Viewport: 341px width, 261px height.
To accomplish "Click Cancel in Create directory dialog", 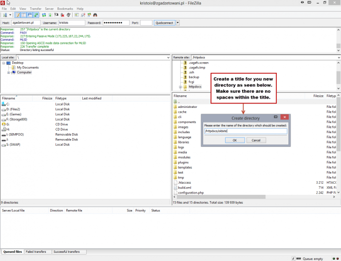I will (x=256, y=140).
